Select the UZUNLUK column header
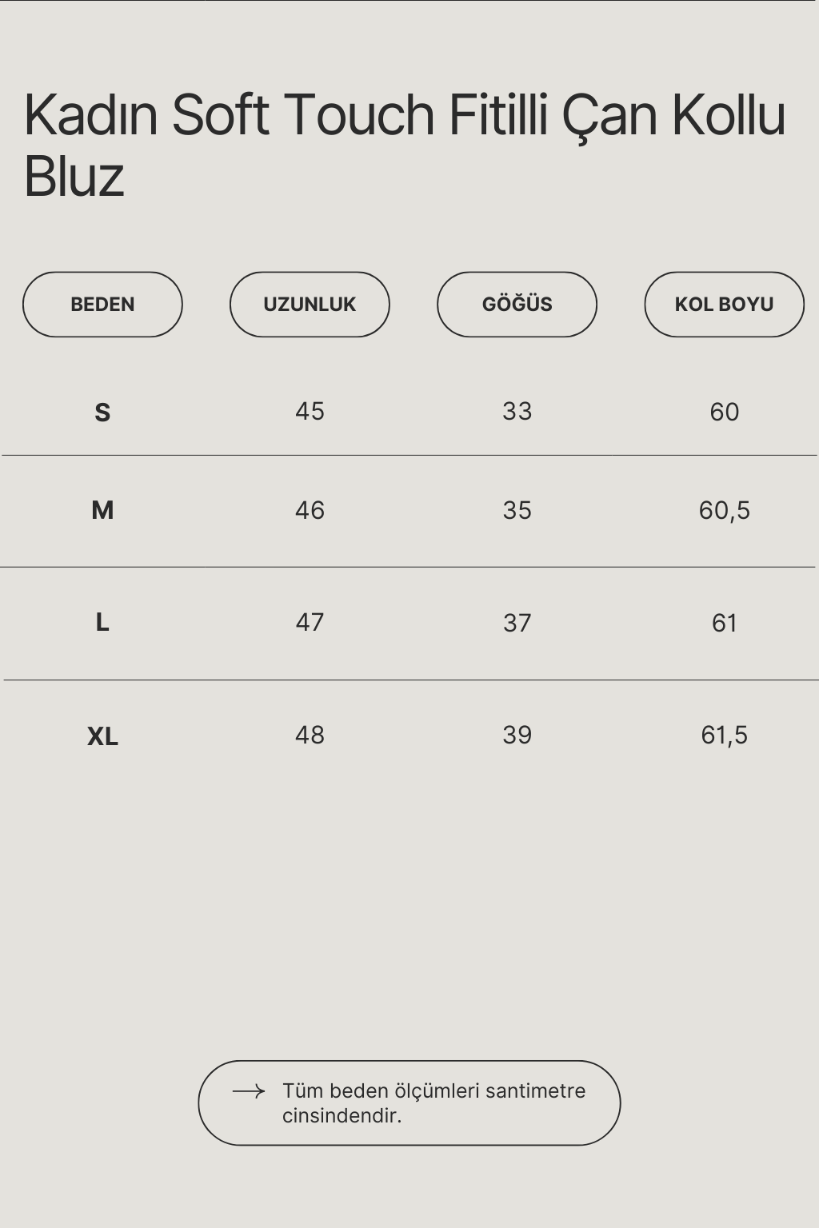The width and height of the screenshot is (819, 1228). [x=310, y=305]
